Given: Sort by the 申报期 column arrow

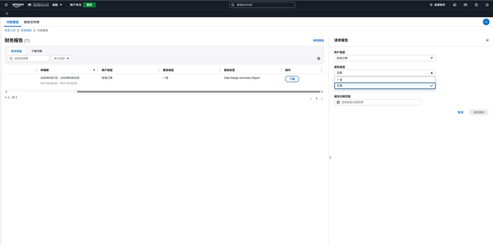Looking at the screenshot, I should click(x=94, y=70).
